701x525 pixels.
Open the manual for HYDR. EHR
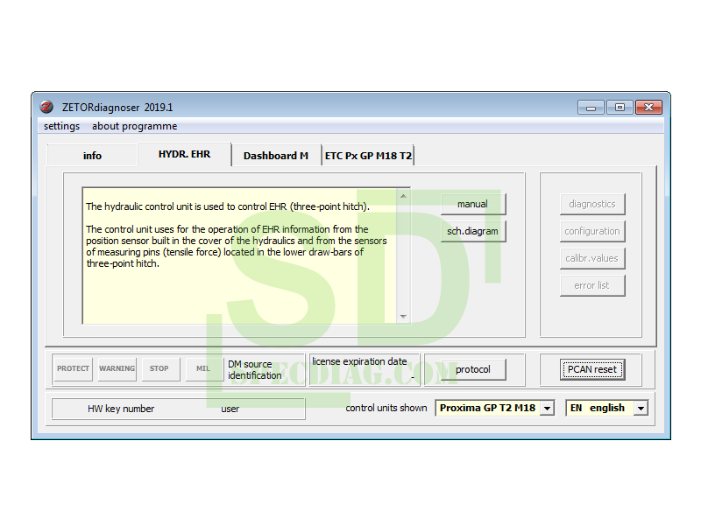coord(472,204)
